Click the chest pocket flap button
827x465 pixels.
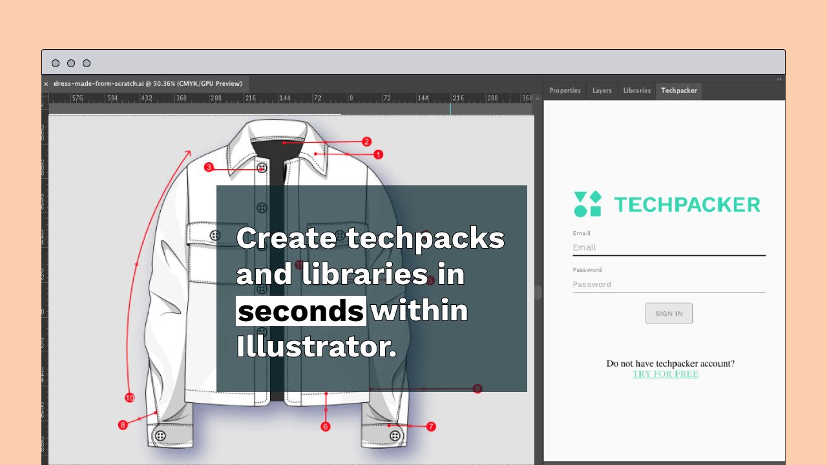[x=215, y=236]
